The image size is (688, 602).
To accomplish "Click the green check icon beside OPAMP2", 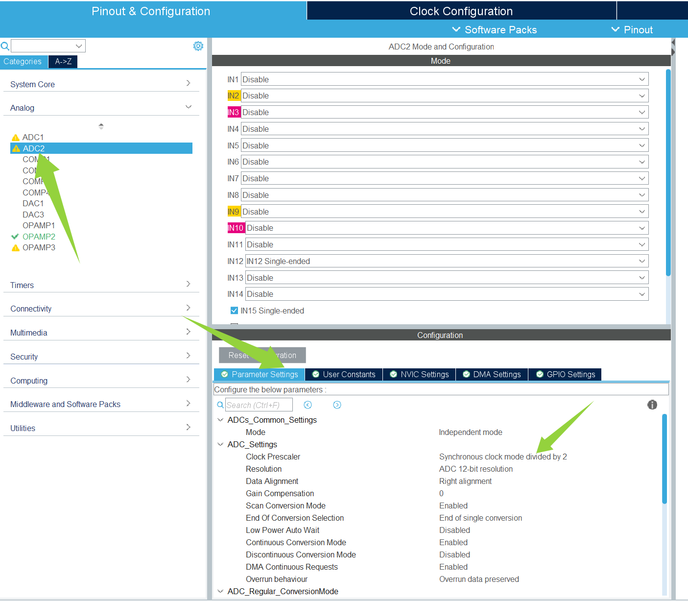I will click(x=15, y=237).
